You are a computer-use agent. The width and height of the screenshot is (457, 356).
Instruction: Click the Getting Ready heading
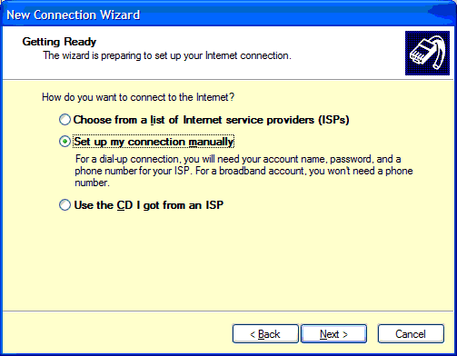(59, 42)
